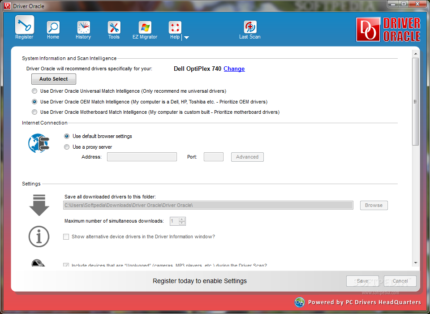This screenshot has height=314, width=430.
Task: Click the download arrow settings icon
Action: click(x=39, y=205)
